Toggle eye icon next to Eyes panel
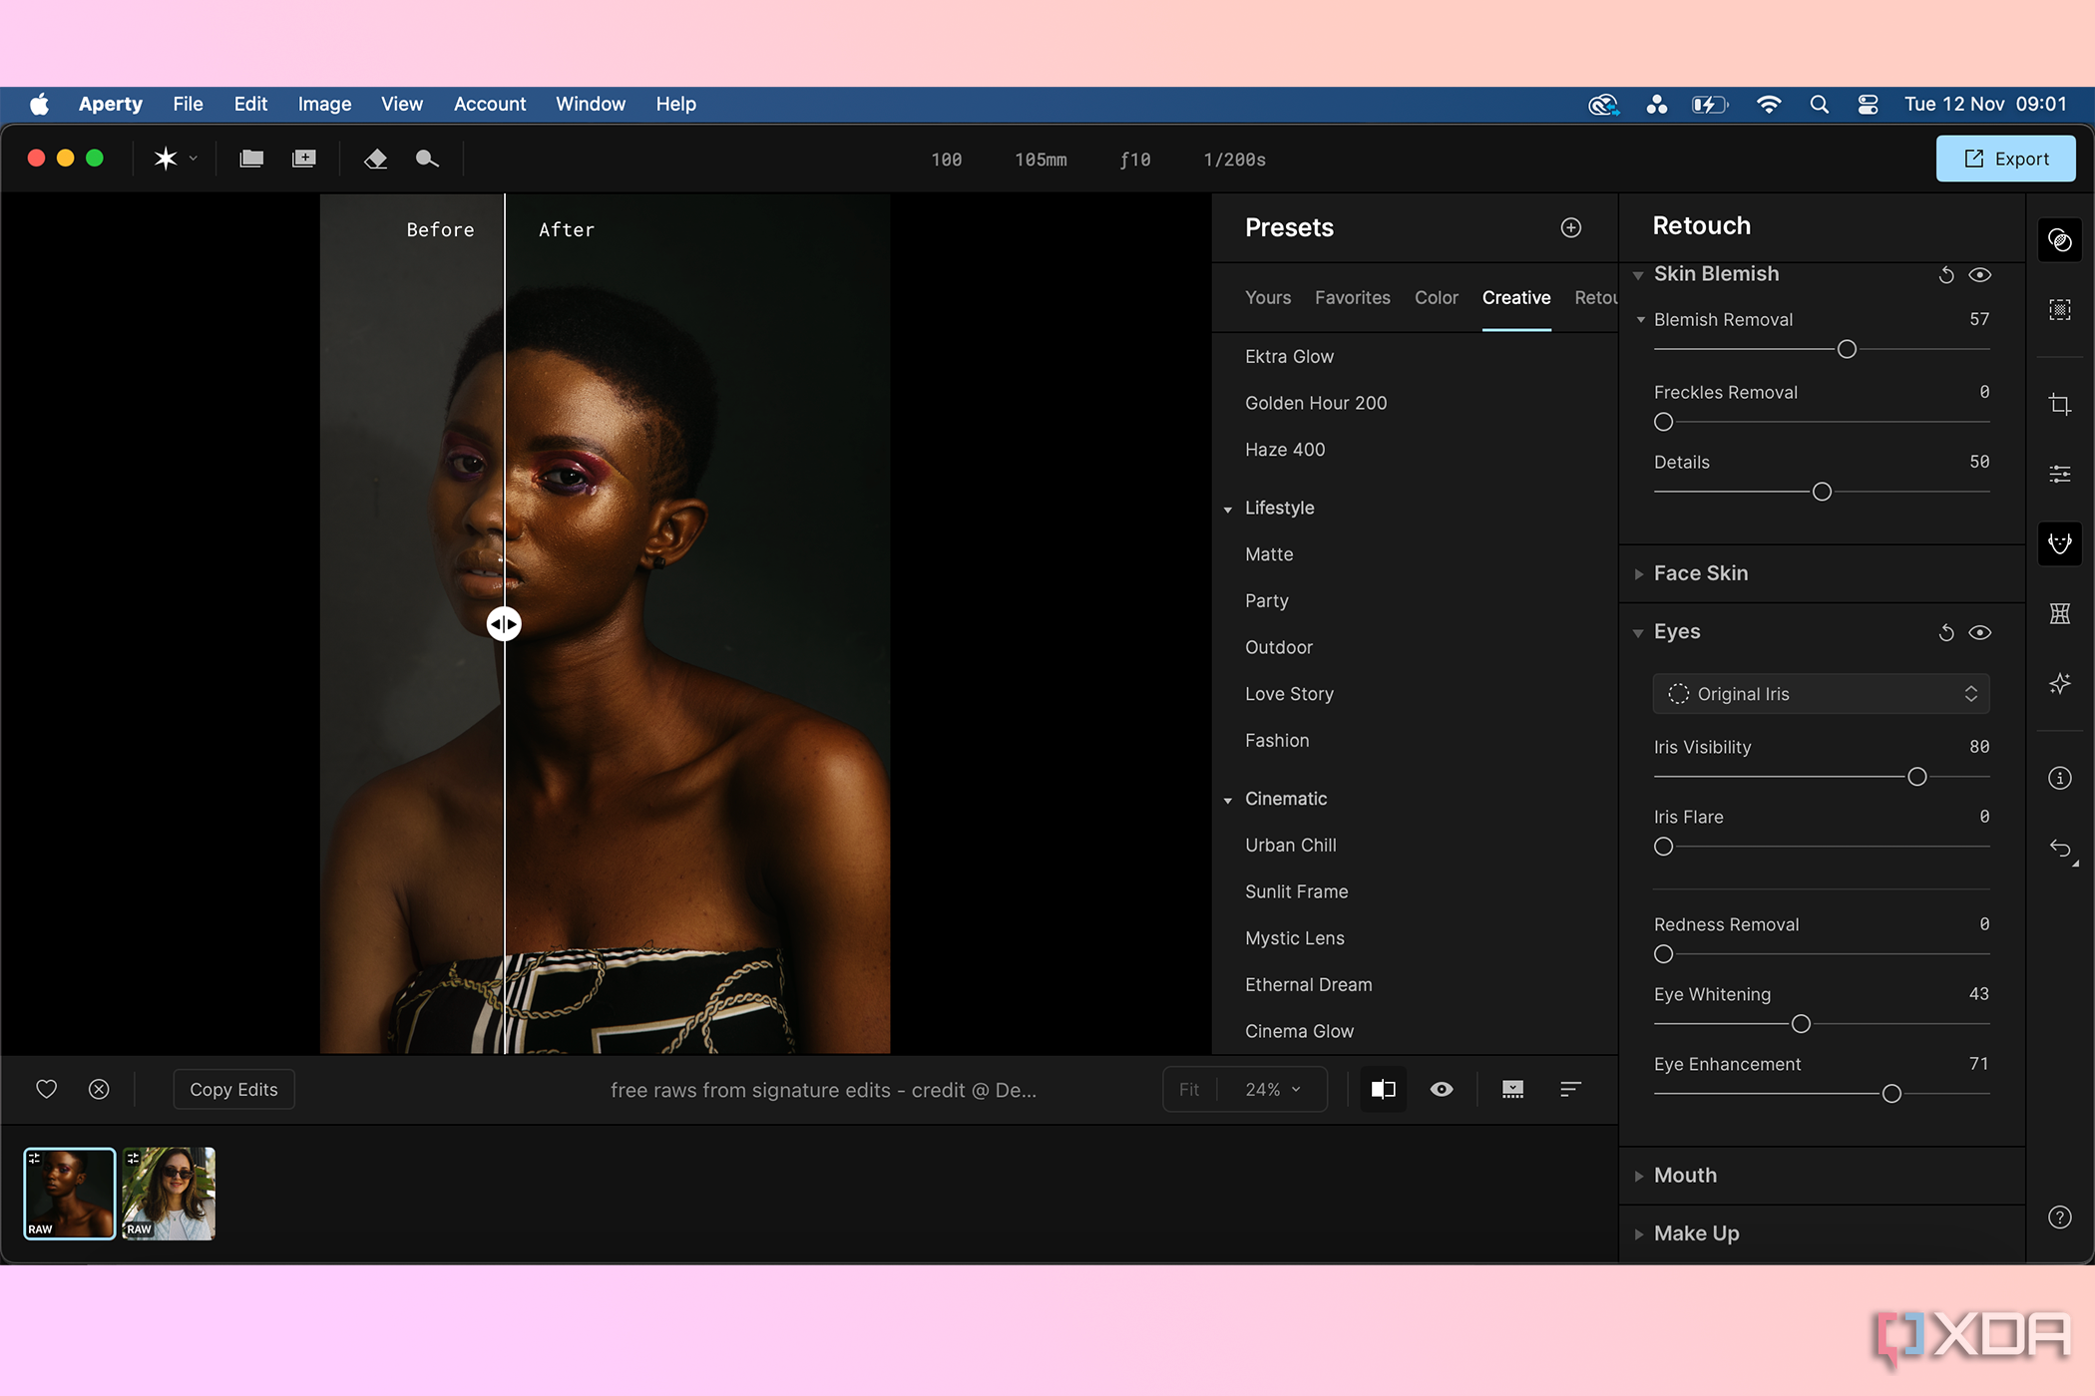 coord(1976,631)
